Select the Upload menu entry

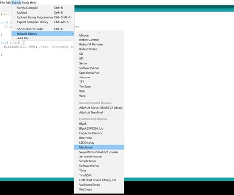point(43,13)
